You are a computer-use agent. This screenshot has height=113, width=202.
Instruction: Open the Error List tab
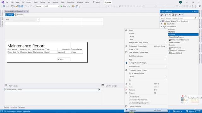tap(14, 107)
